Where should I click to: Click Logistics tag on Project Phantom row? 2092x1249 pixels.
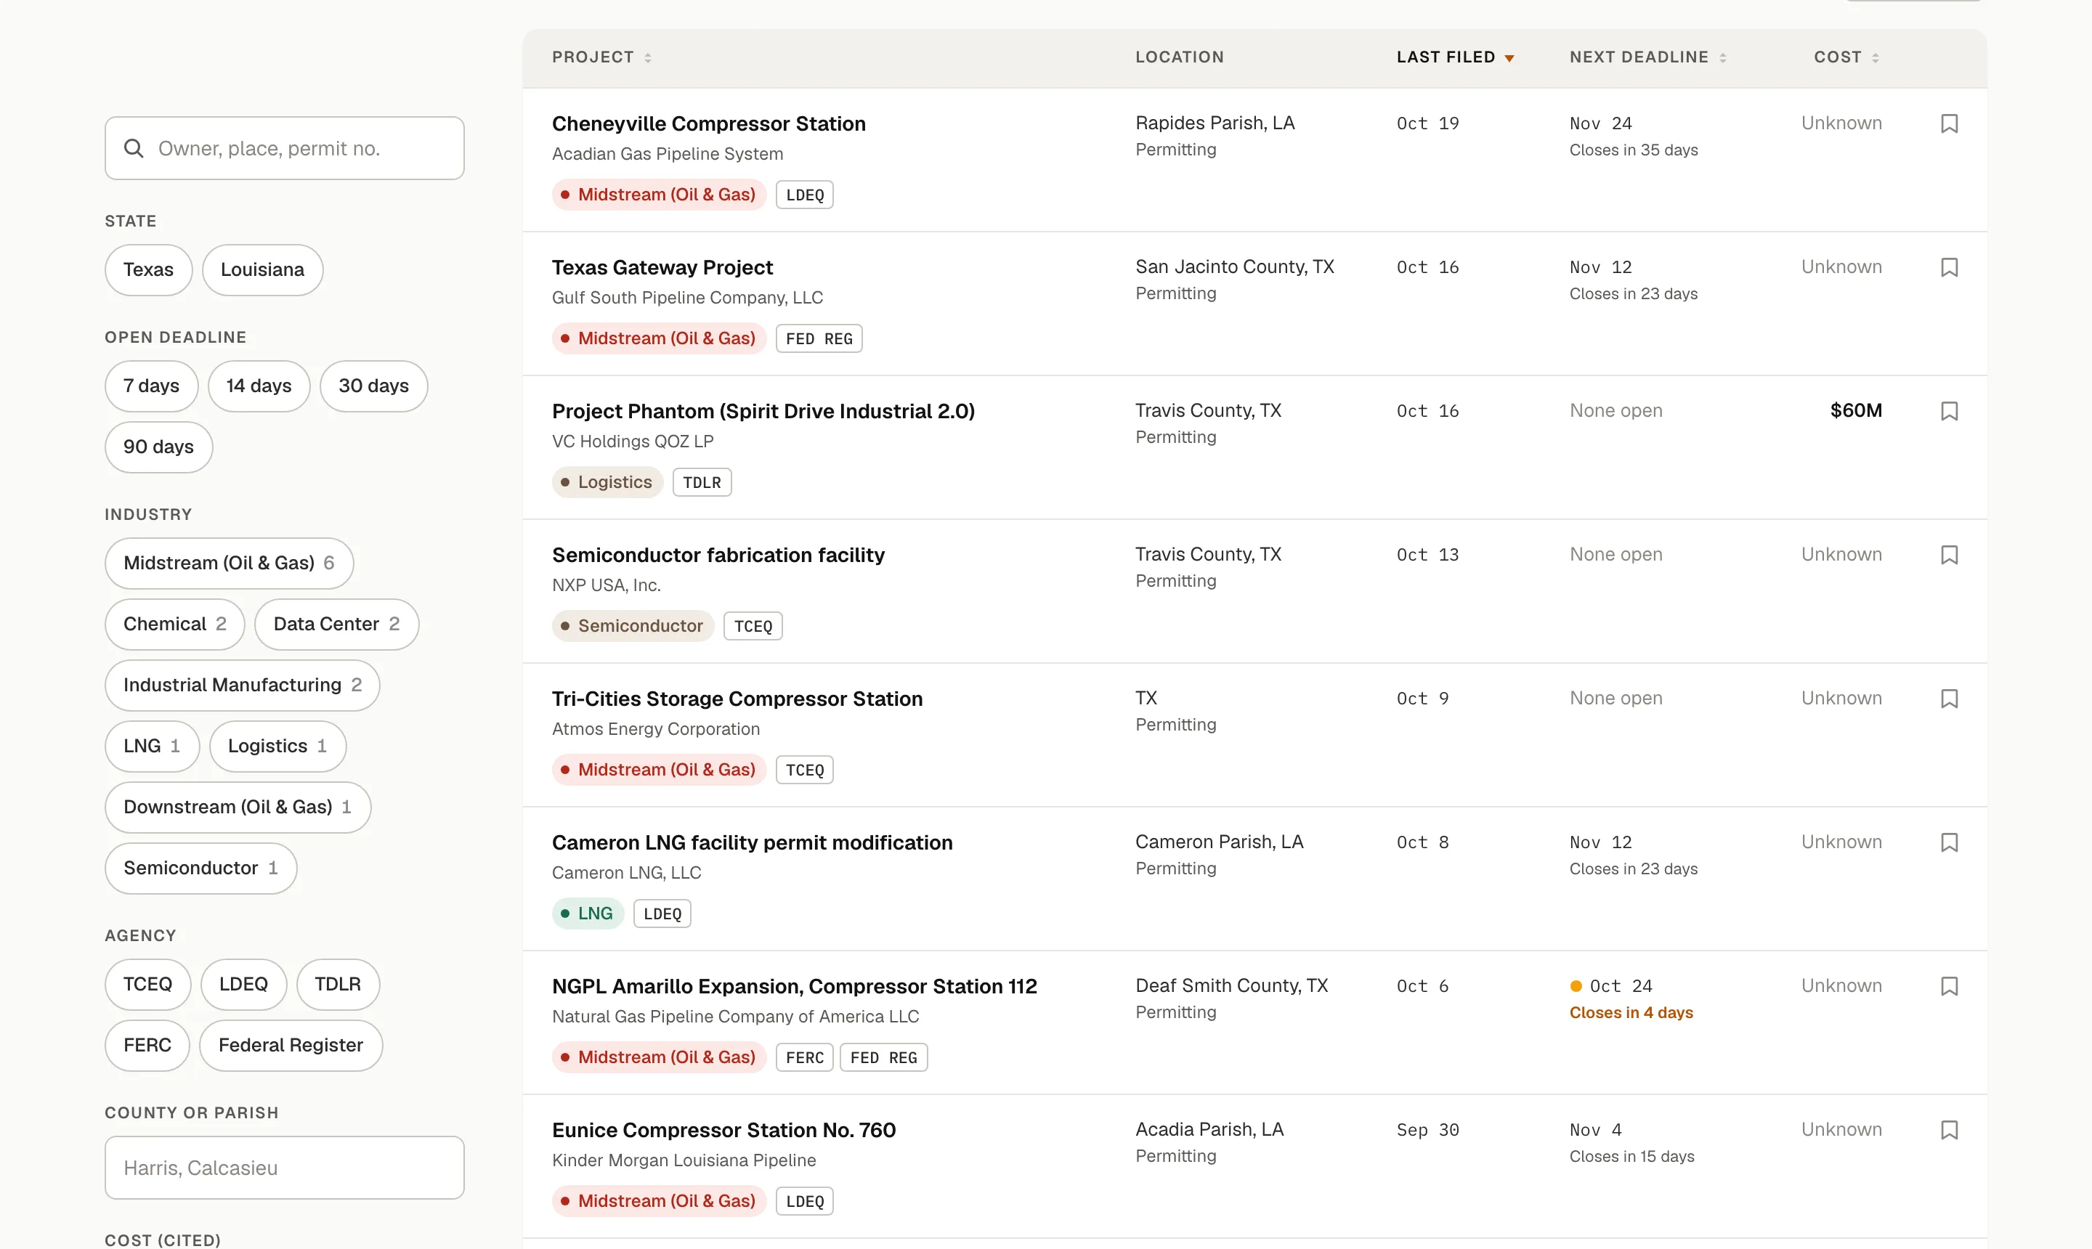click(608, 482)
